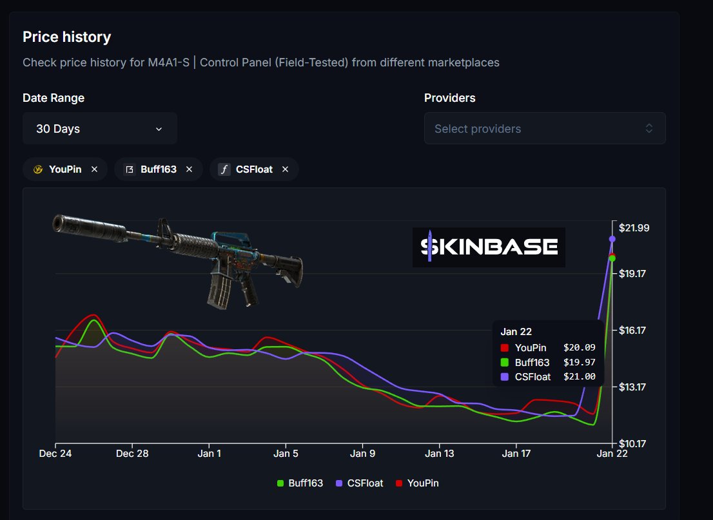Click the Jan 22 tooltip header

(516, 332)
